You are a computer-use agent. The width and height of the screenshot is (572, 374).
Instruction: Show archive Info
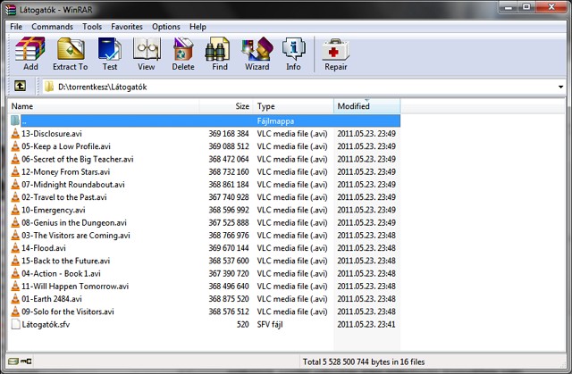tap(293, 54)
